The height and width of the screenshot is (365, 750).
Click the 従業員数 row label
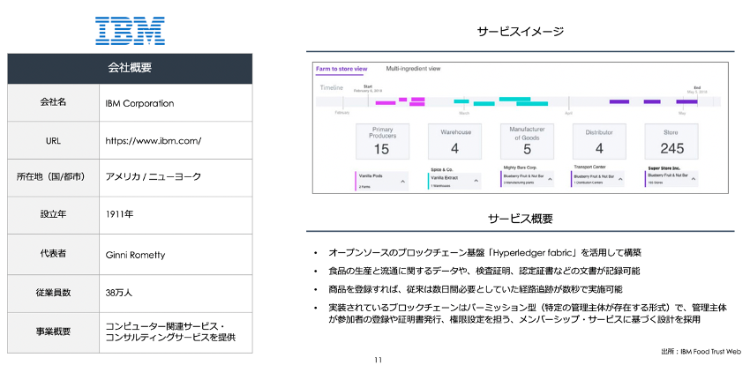pos(53,293)
